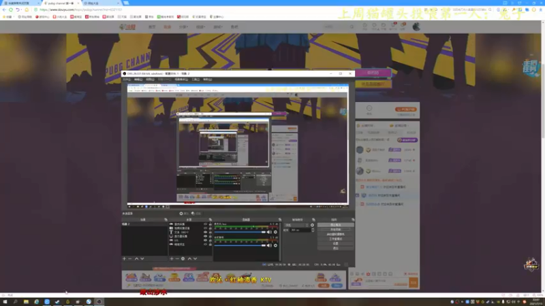Open the 淡出 transition dropdown
The image size is (545, 306).
coord(296,225)
